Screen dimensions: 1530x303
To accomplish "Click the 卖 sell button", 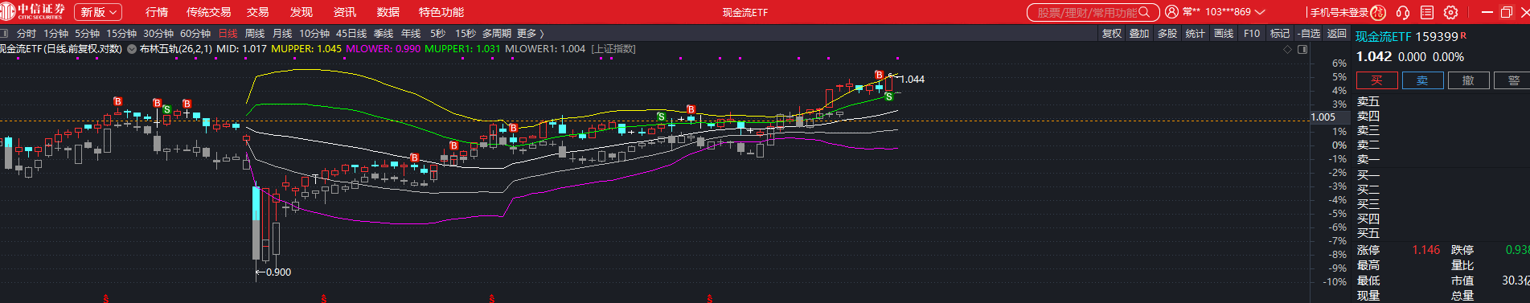I will (1422, 80).
